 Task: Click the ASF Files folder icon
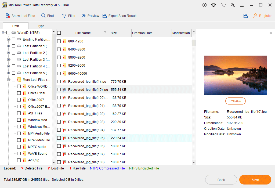click(24, 113)
